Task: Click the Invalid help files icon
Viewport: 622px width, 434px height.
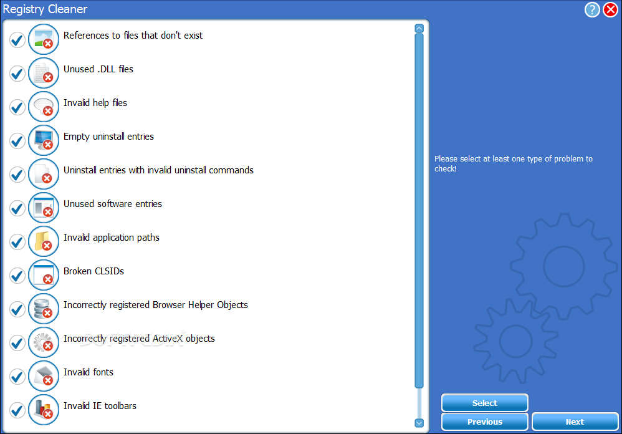Action: [x=44, y=107]
